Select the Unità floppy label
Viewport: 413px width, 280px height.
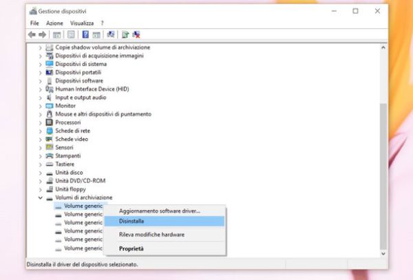click(x=71, y=189)
